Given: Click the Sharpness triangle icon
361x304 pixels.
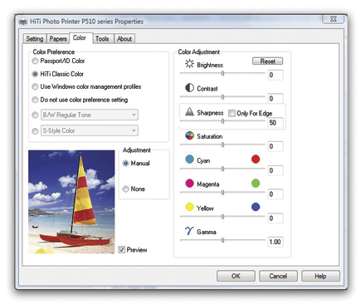Looking at the screenshot, I should pyautogui.click(x=189, y=111).
